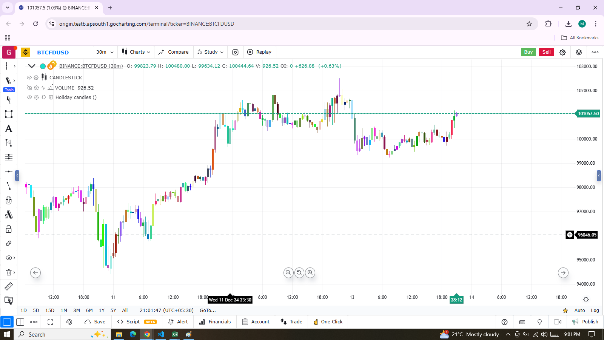Click the trash delete drawings icon

8,272
